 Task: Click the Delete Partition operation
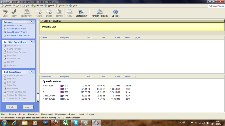[x=14, y=49]
